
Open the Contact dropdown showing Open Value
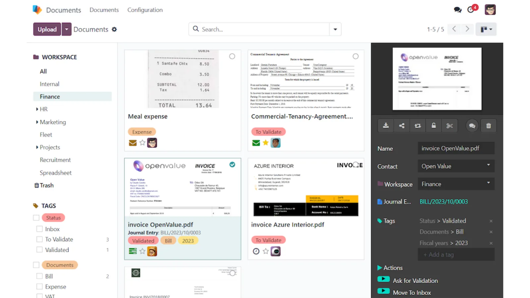(x=456, y=166)
